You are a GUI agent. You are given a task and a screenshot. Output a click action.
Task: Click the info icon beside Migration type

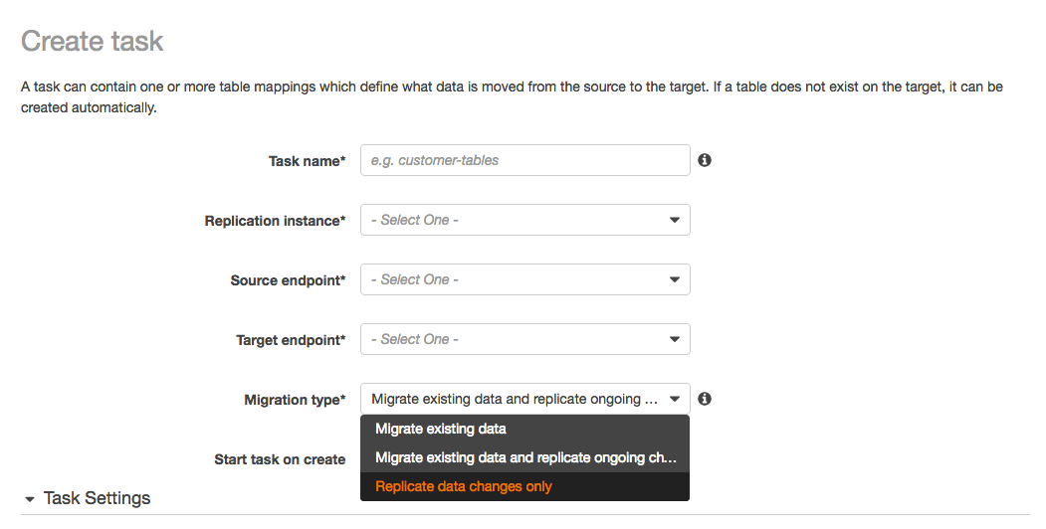[705, 399]
